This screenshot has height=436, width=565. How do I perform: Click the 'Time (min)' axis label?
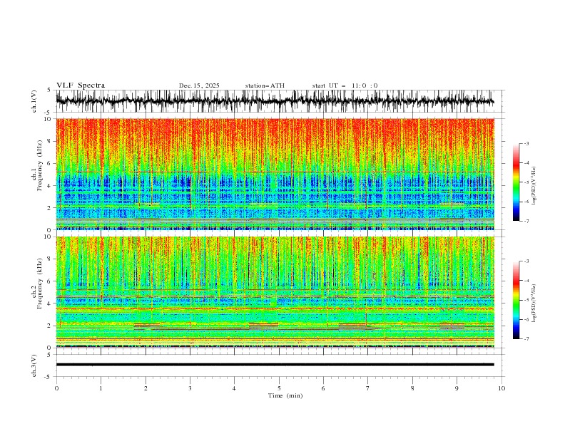[x=285, y=395]
